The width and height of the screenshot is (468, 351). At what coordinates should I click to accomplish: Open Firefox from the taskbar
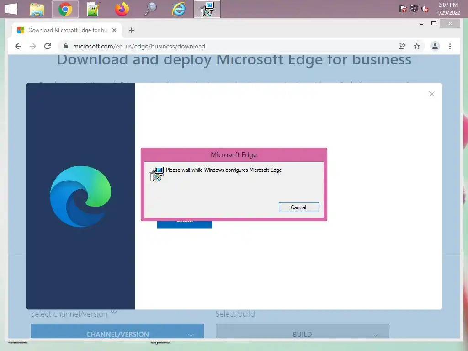coord(122,9)
